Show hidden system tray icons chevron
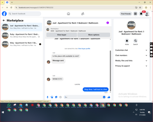153x122 pixels. pyautogui.click(x=133, y=112)
